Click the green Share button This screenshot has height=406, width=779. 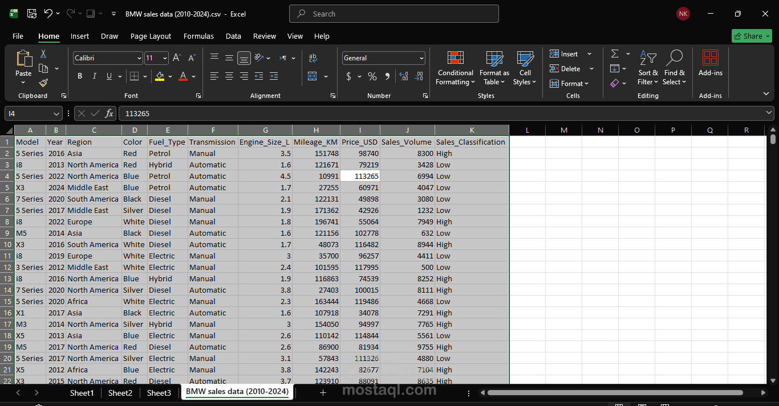752,36
